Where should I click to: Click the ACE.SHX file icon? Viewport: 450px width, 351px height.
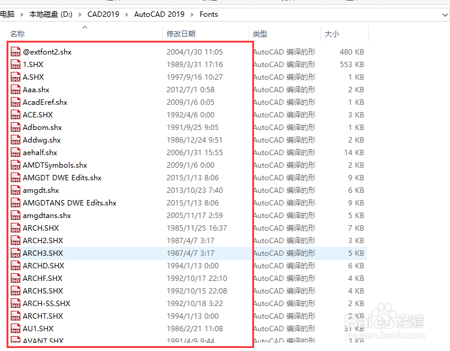[16, 115]
